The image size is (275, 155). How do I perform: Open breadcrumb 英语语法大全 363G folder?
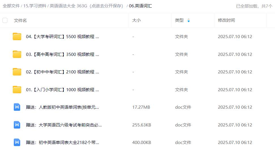click(86, 6)
